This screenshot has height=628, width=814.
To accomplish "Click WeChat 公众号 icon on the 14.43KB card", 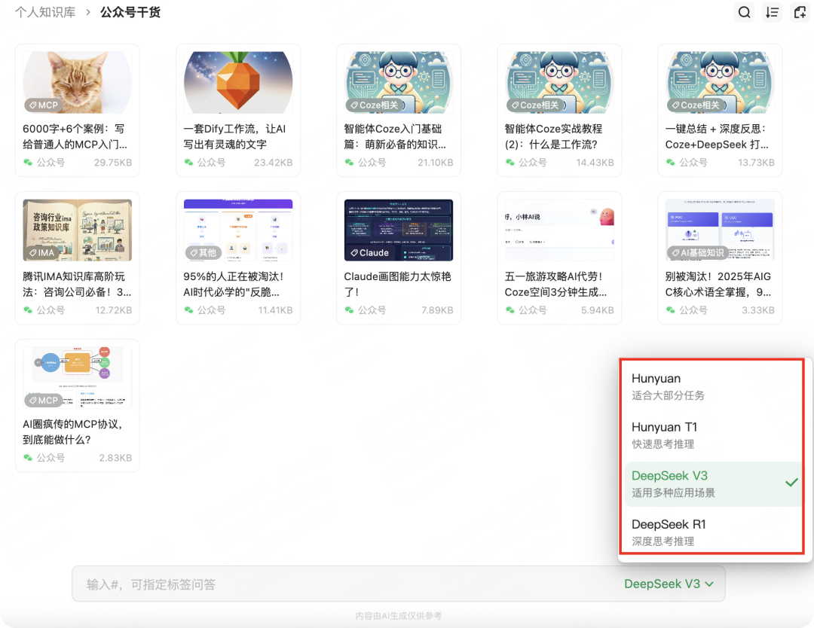I will [x=510, y=163].
